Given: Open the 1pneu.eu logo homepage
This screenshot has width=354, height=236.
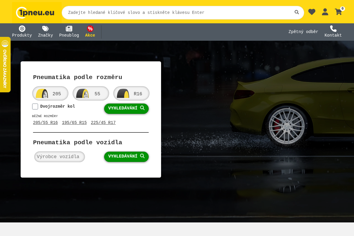Looking at the screenshot, I should pos(37,13).
